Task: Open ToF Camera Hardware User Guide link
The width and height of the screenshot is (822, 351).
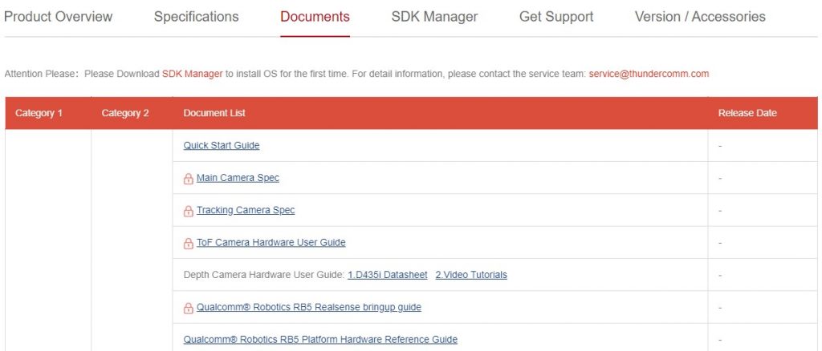Action: coord(271,243)
